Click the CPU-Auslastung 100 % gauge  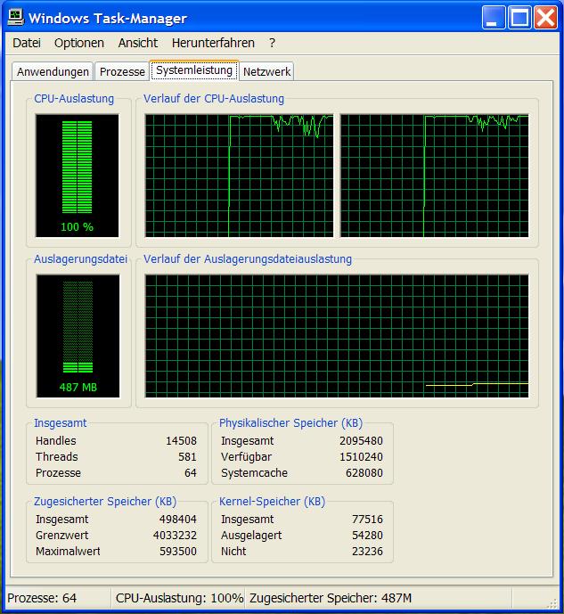[78, 176]
